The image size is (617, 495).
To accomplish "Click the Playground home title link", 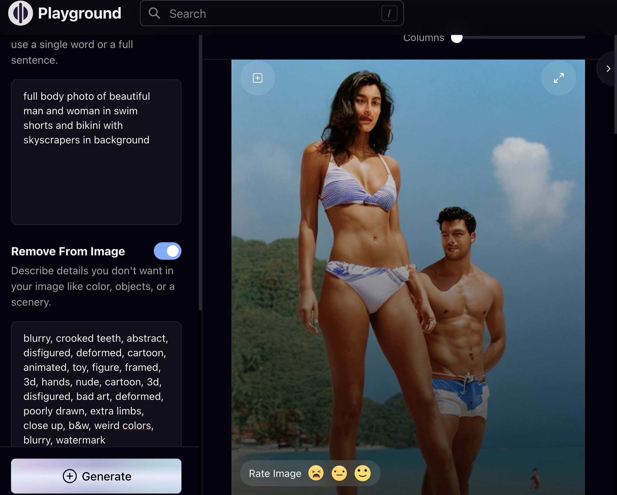I will (x=80, y=13).
